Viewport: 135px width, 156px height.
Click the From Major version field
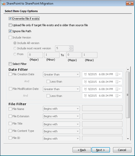click(x=35, y=55)
